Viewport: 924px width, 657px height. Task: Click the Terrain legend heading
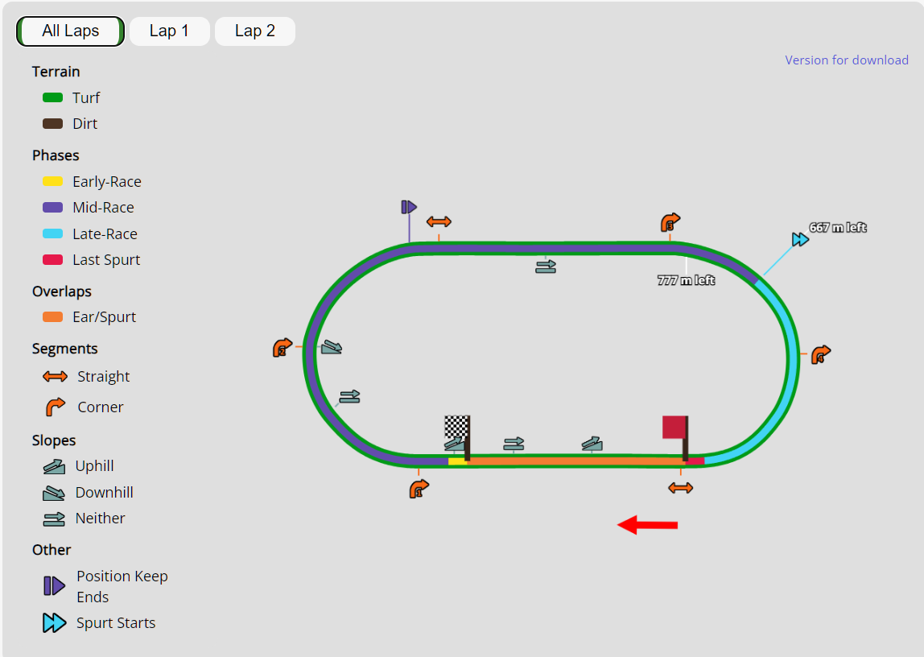click(x=56, y=72)
